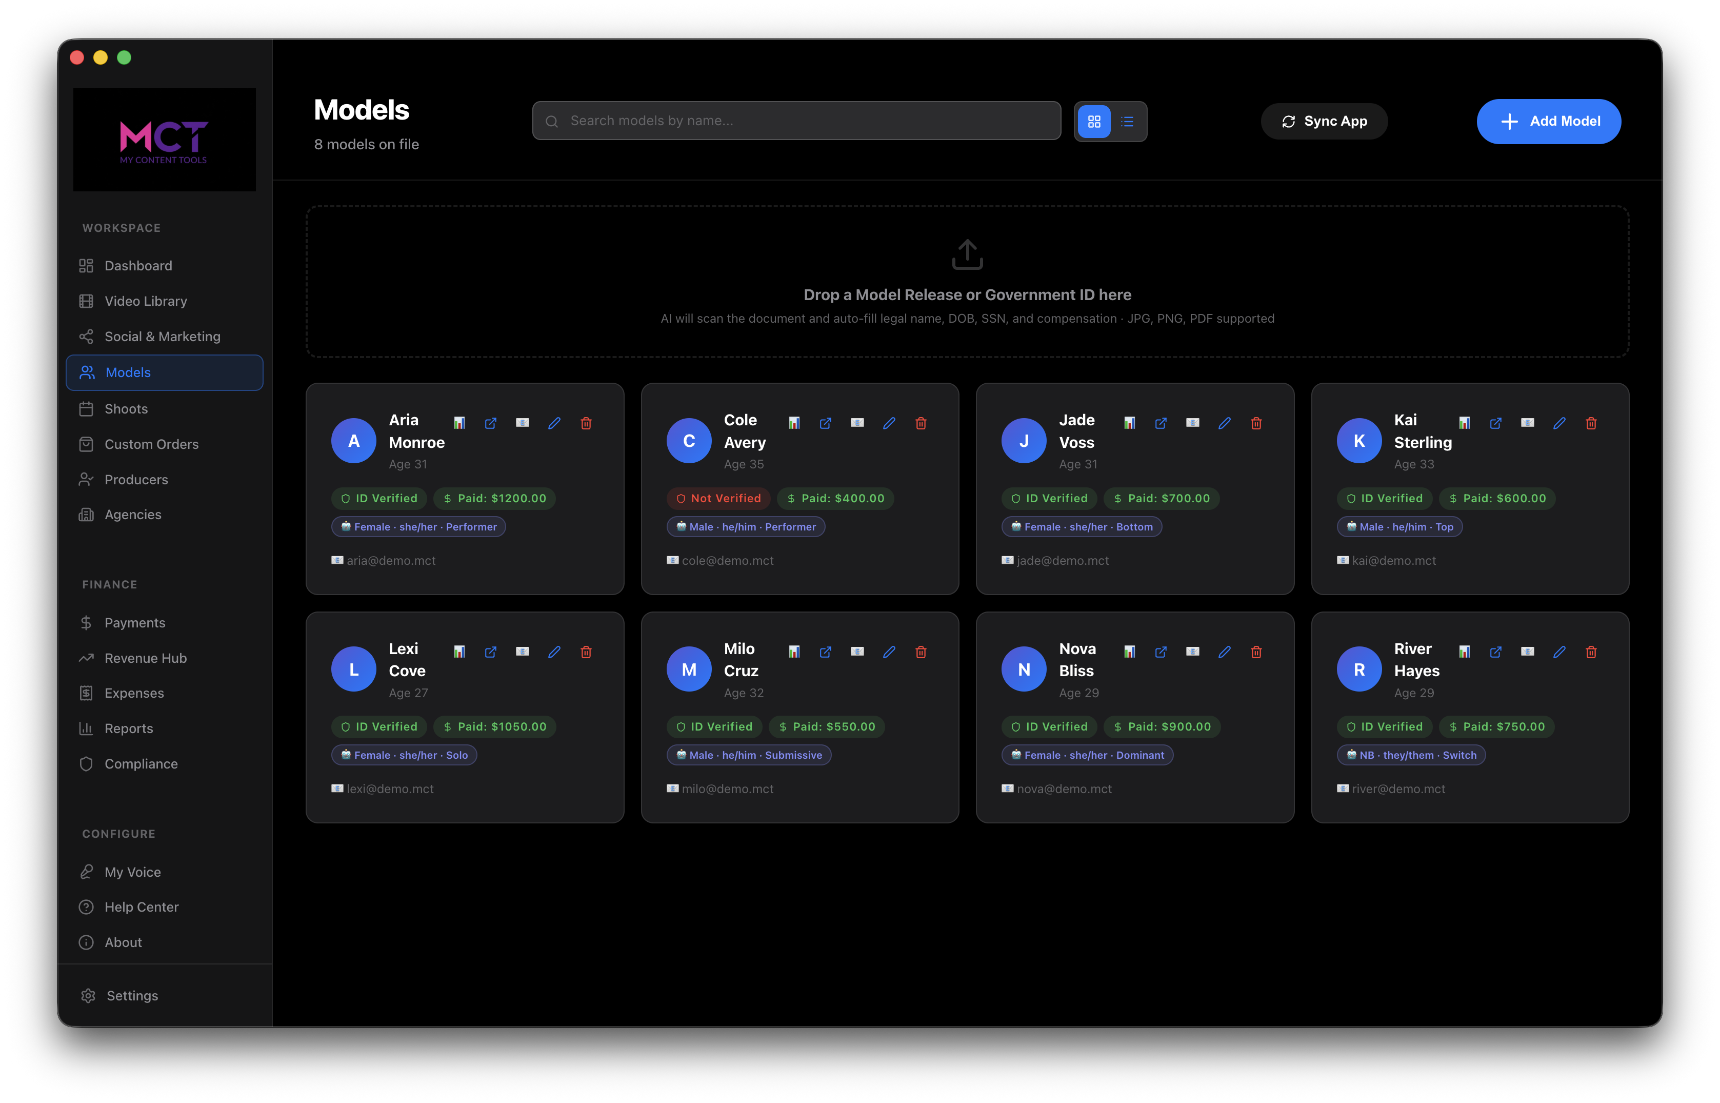Expand River Hayes's gender tag details
This screenshot has height=1103, width=1720.
tap(1411, 754)
